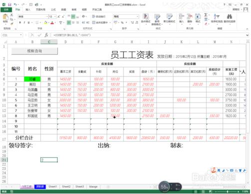Toggle italic formatting

[24, 22]
